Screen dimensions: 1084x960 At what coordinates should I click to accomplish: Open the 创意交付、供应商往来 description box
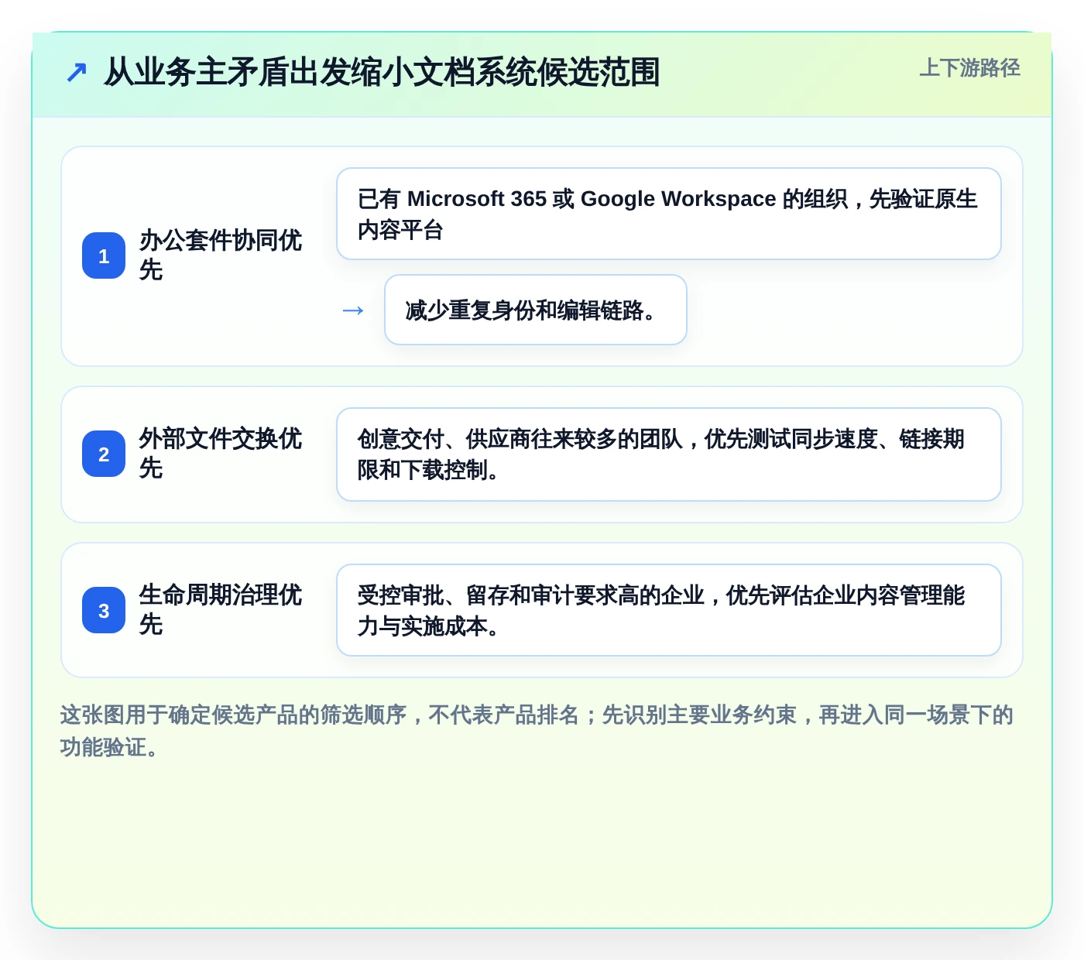tap(669, 454)
